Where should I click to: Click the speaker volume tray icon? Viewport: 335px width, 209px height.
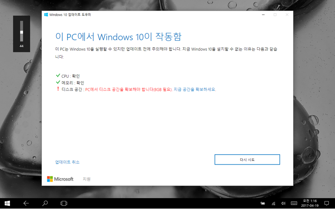(x=283, y=204)
